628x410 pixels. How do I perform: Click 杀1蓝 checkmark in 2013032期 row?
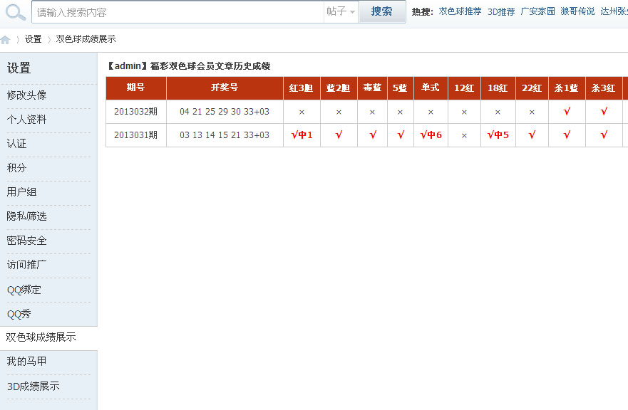[x=567, y=112]
